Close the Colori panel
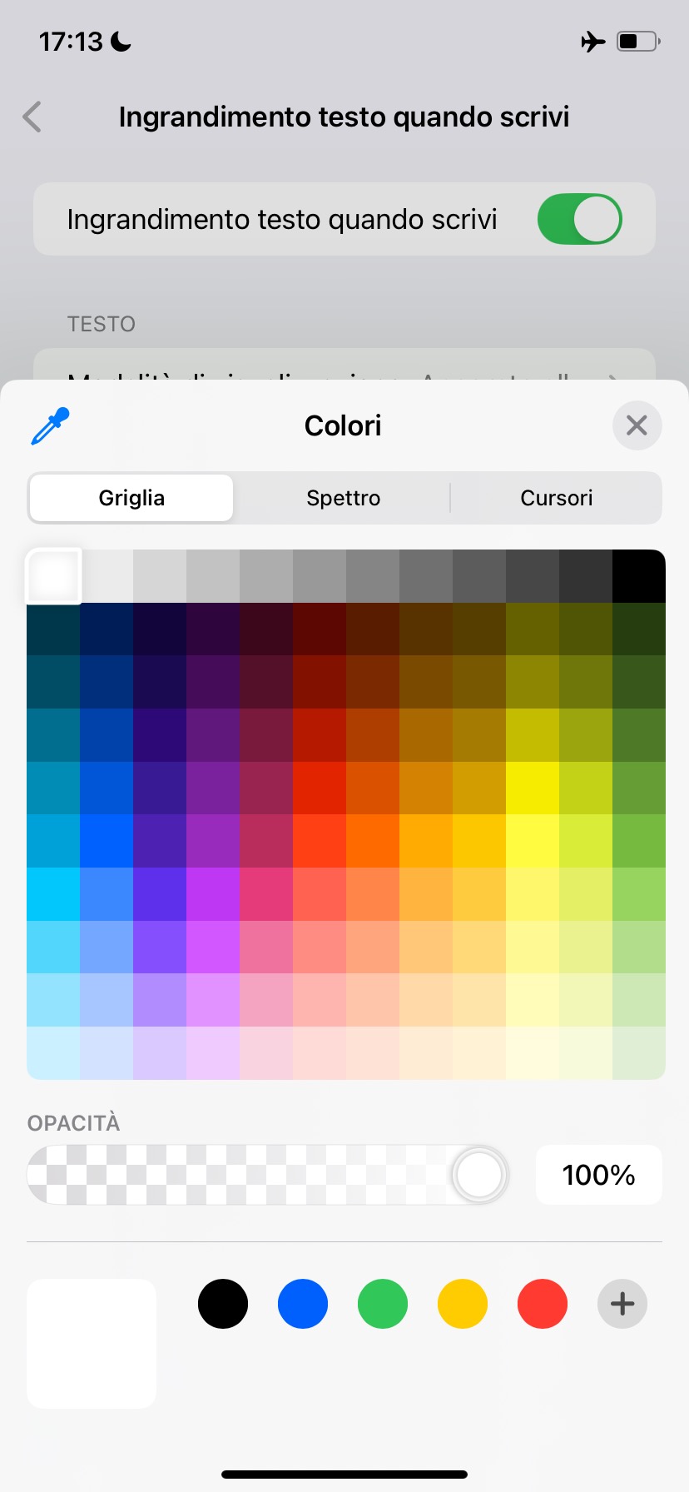The height and width of the screenshot is (1492, 689). click(x=637, y=425)
